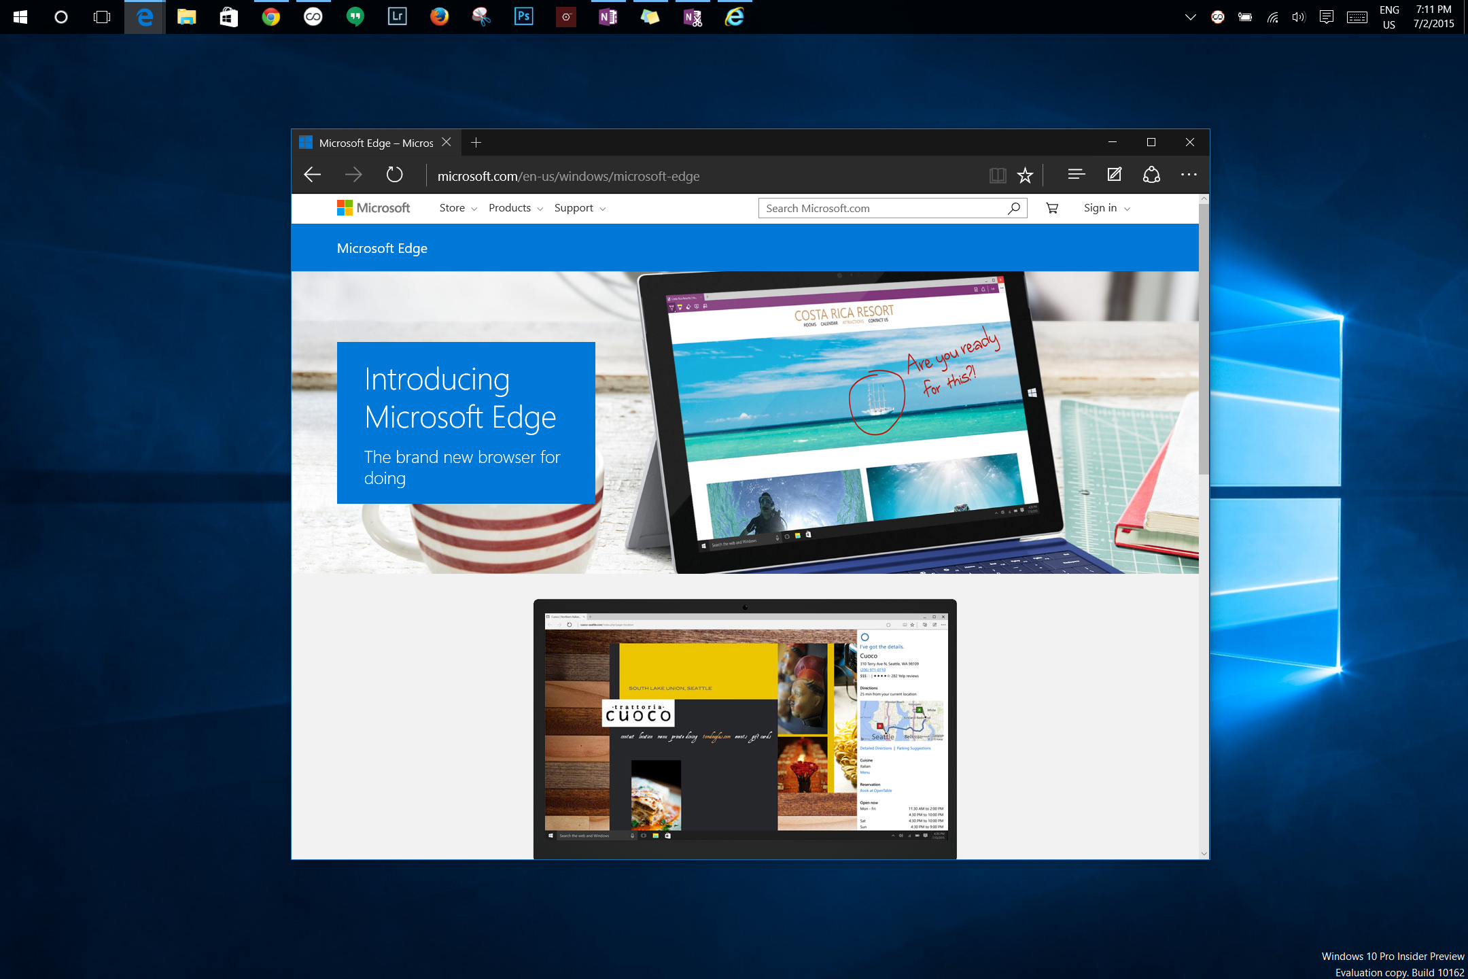Open a new tab with plus button
This screenshot has height=979, width=1468.
tap(476, 142)
